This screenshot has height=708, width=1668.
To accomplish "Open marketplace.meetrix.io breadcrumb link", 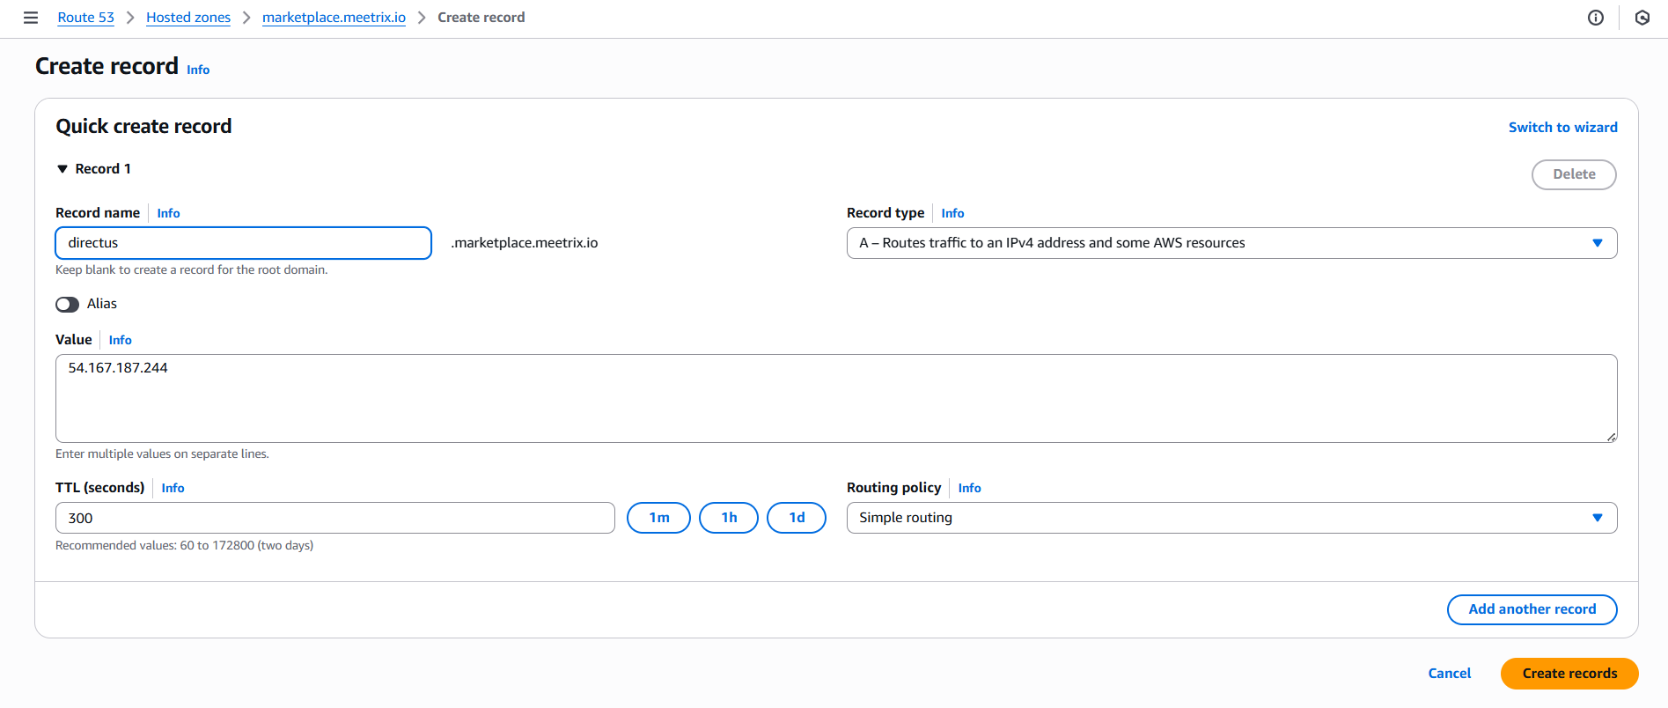I will coord(334,18).
